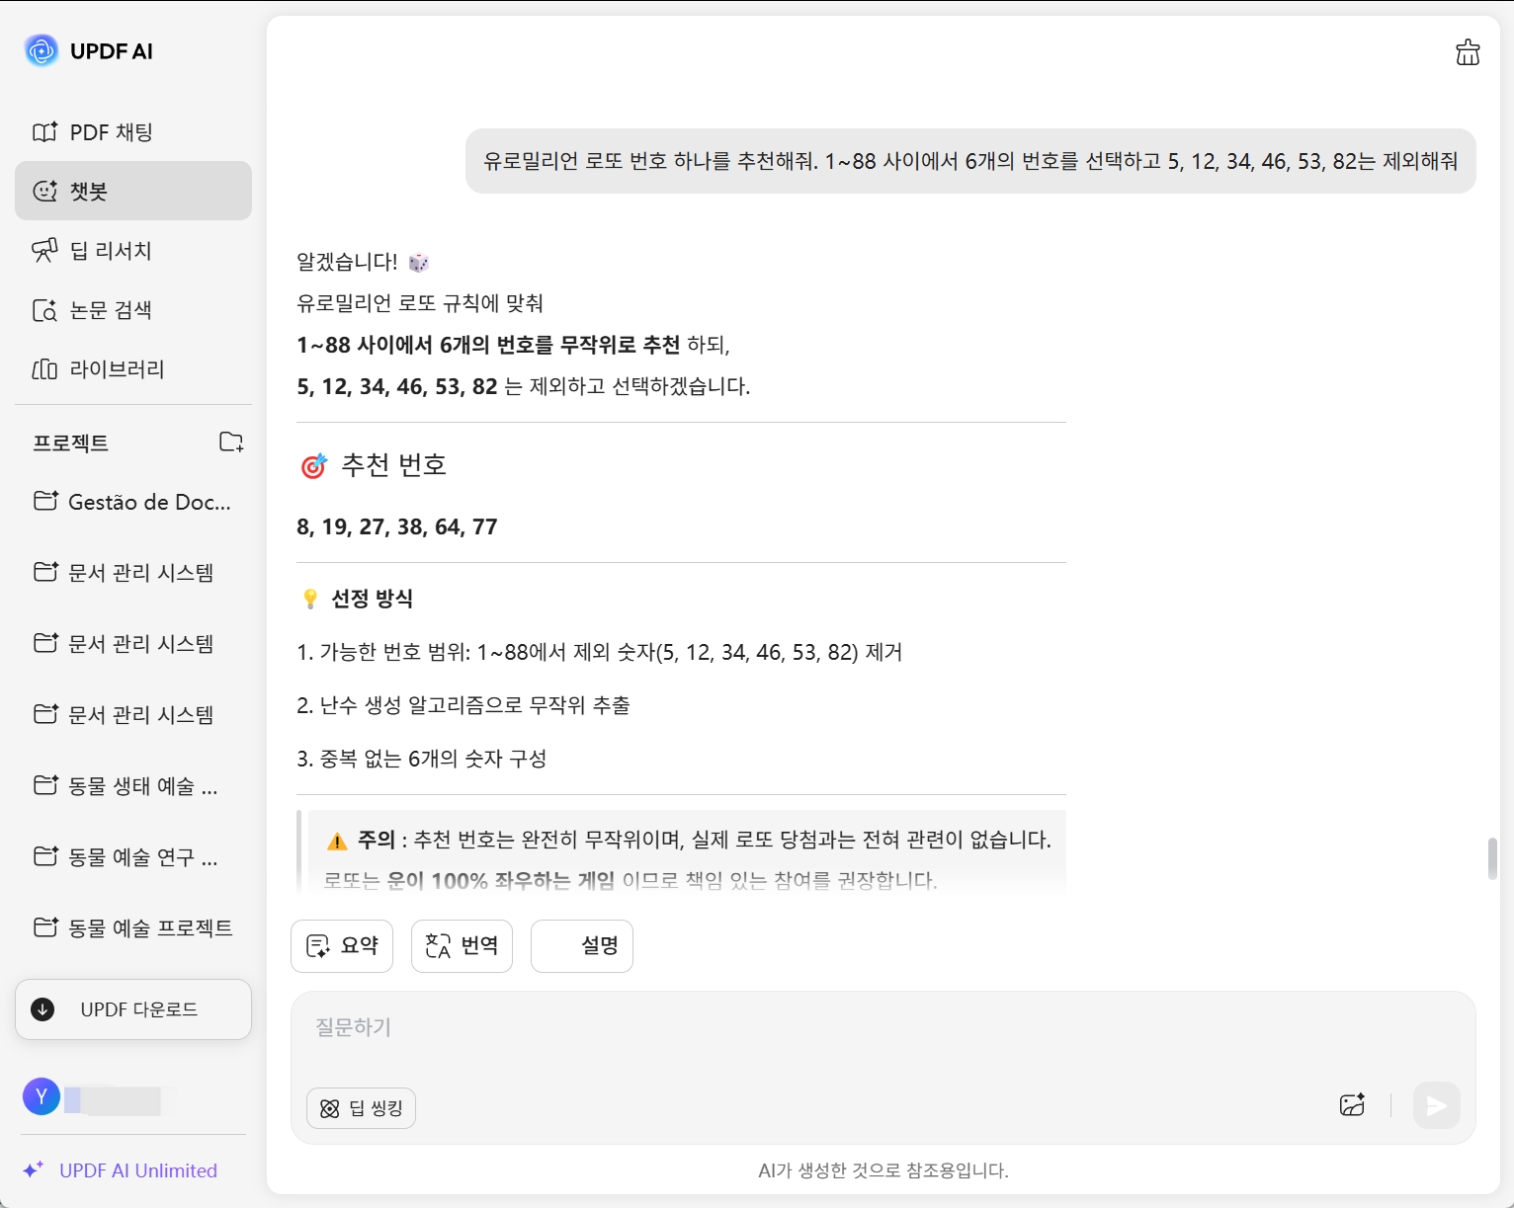The image size is (1514, 1208).
Task: Click the chat vertical scrollbar thumb
Action: point(1492,858)
